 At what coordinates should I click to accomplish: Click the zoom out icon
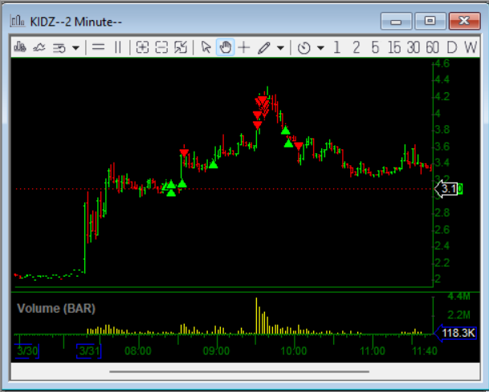(x=161, y=47)
